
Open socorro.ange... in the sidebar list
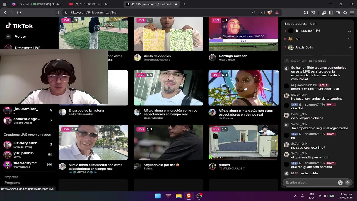(28, 121)
